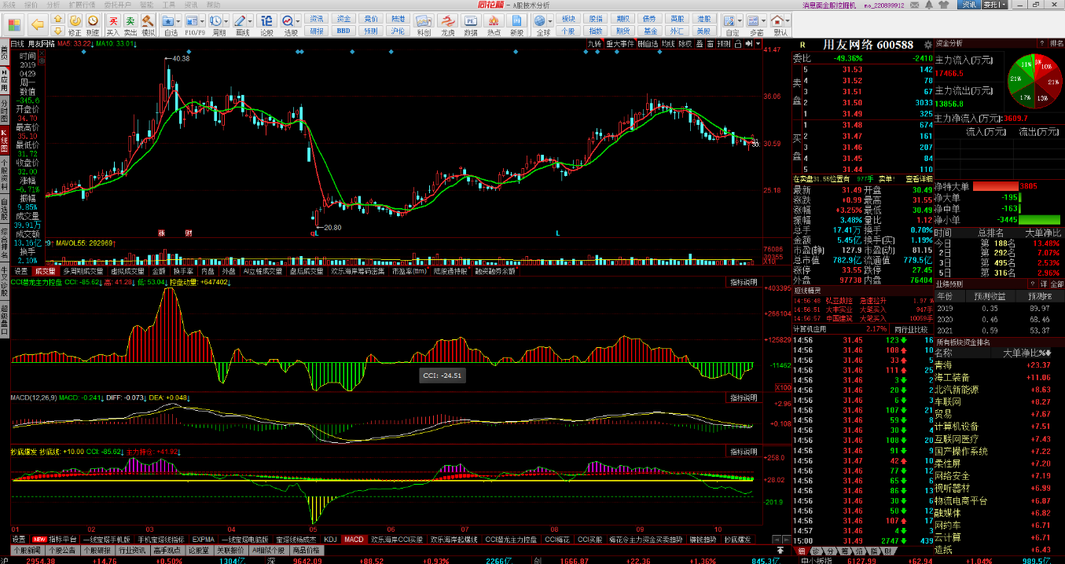Expand the 多窗 dropdown arrow
The width and height of the screenshot is (1065, 564).
764,20
